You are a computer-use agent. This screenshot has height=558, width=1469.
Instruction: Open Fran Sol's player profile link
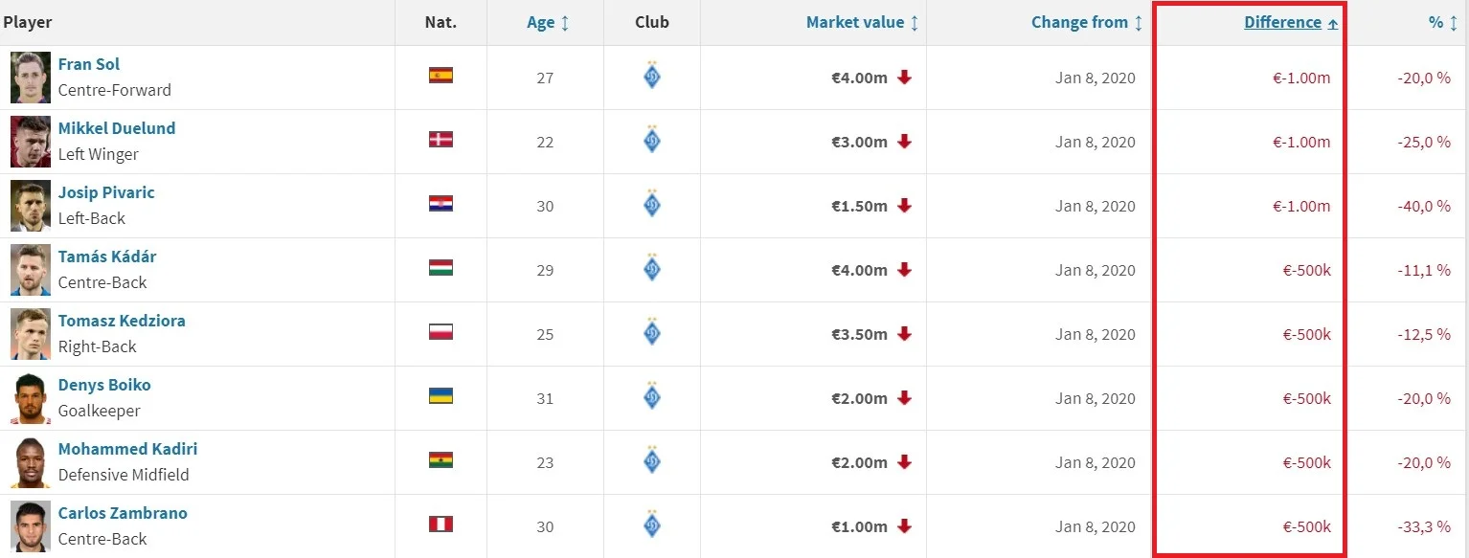[89, 64]
